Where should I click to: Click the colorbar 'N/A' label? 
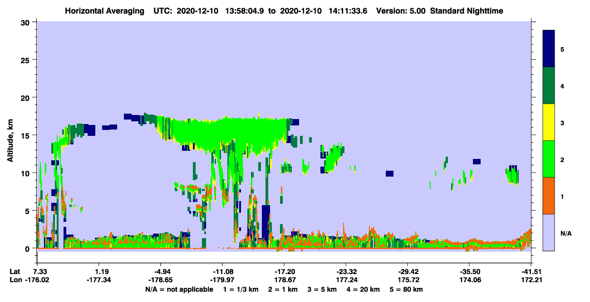[x=566, y=233]
